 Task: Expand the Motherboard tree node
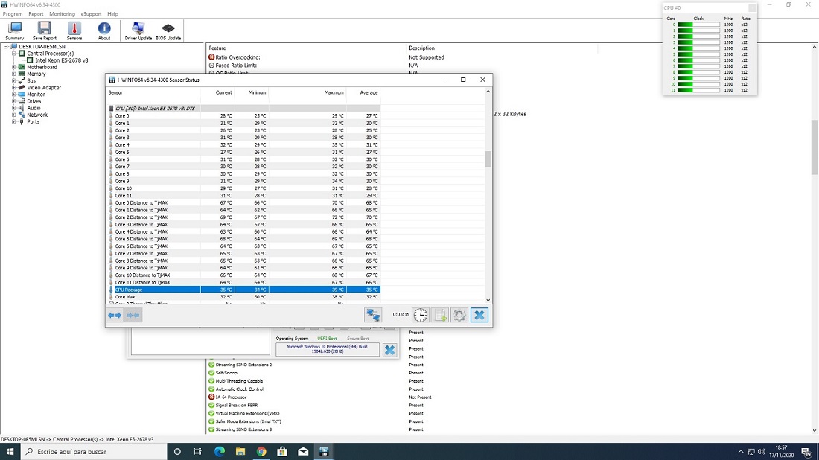coord(14,67)
